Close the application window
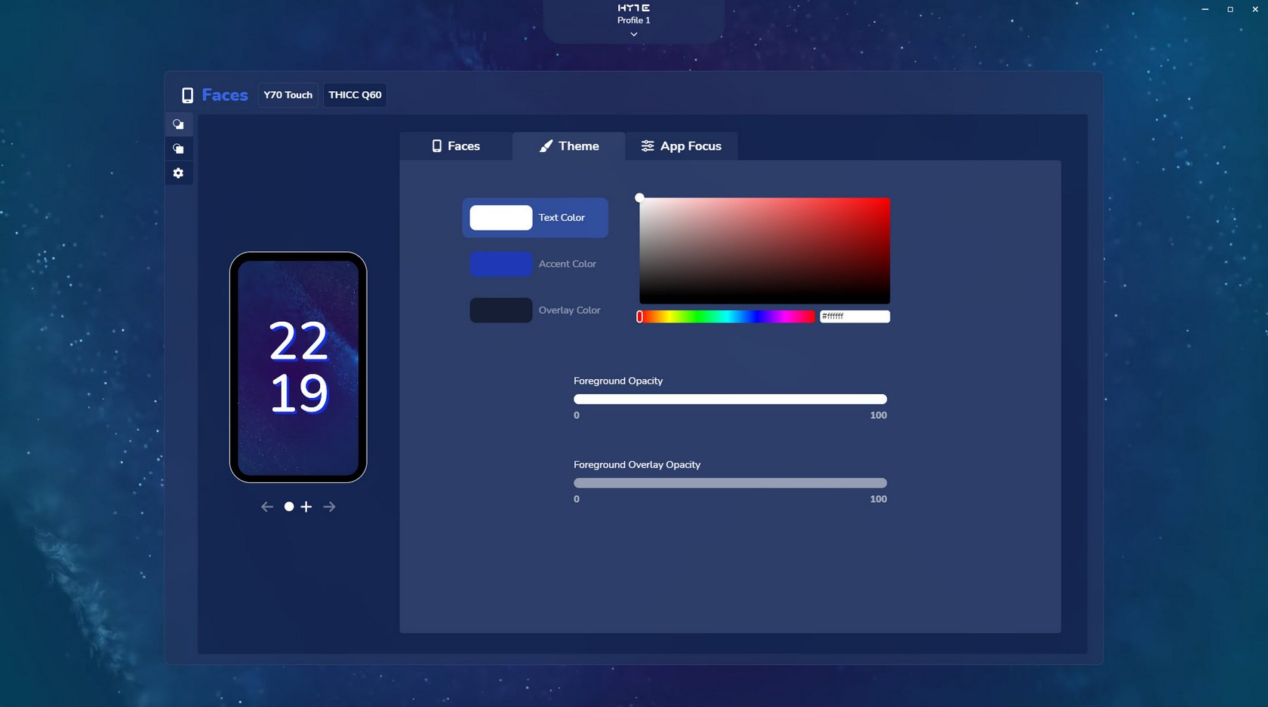 pyautogui.click(x=1255, y=9)
